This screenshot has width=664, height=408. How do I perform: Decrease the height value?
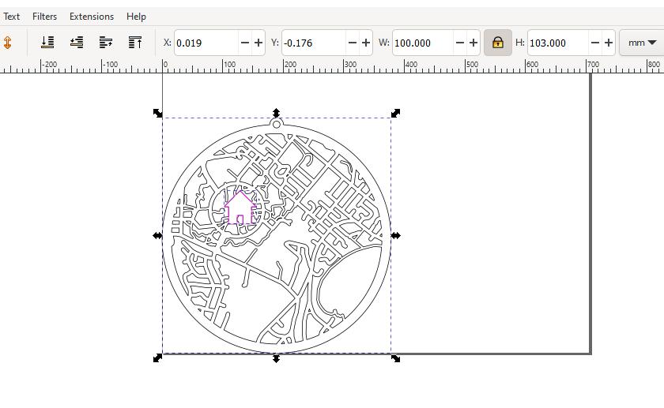click(595, 43)
